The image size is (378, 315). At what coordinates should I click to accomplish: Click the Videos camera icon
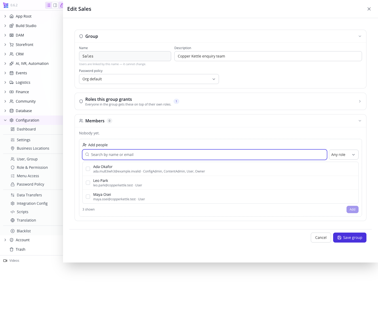5,261
